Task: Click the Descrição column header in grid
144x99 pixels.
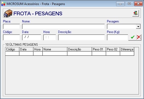Action: tap(80, 49)
